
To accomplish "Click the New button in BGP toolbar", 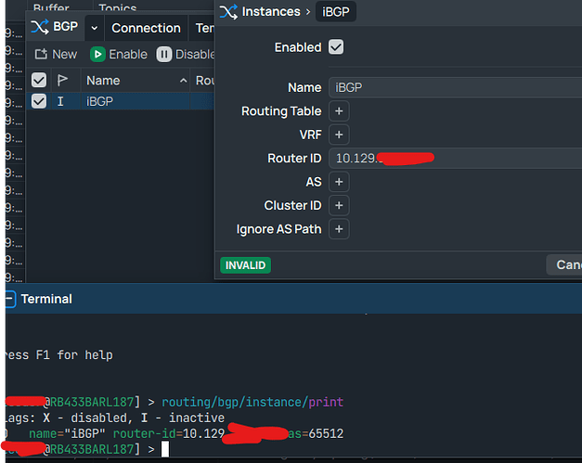I will pyautogui.click(x=56, y=54).
